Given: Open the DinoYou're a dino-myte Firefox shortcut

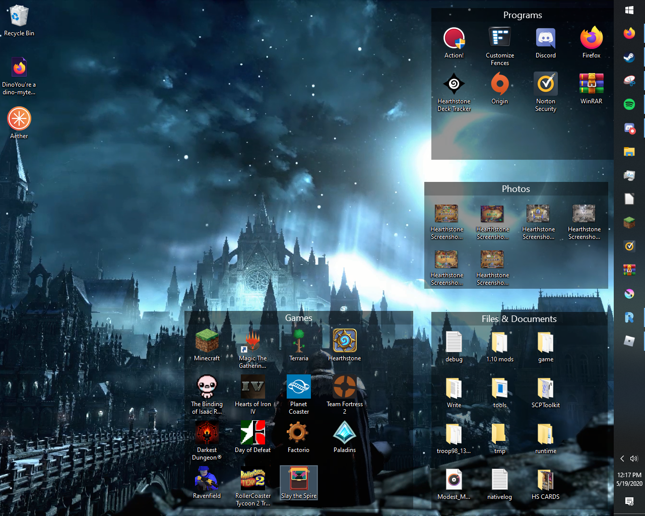Looking at the screenshot, I should coord(19,76).
